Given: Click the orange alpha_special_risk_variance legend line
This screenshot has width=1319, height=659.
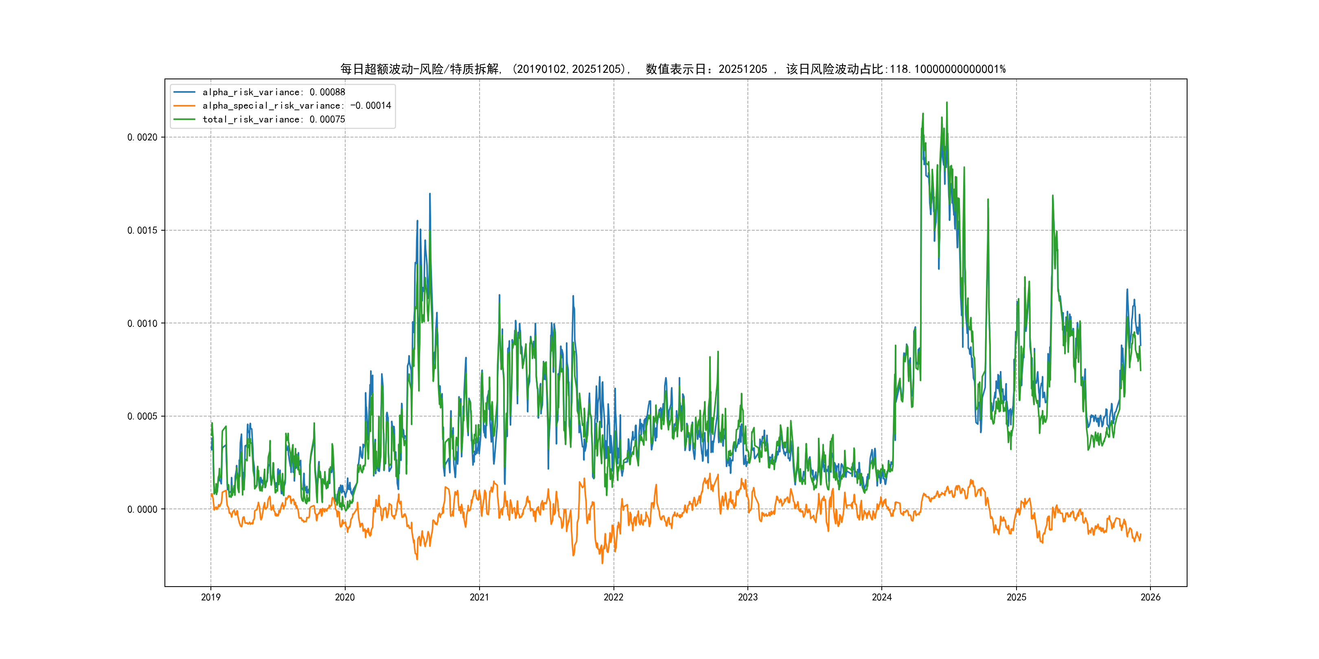Looking at the screenshot, I should [x=184, y=105].
